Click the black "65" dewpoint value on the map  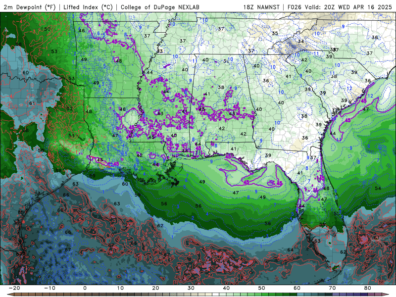click(21, 212)
